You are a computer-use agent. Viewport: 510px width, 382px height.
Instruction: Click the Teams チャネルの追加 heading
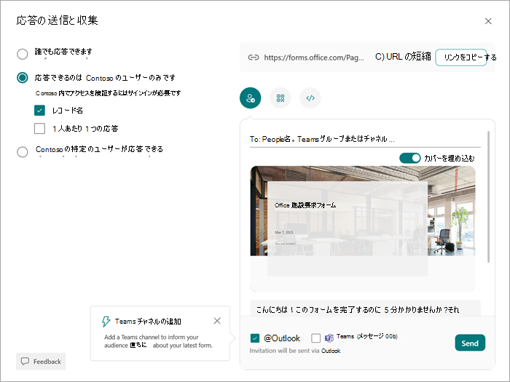(148, 322)
